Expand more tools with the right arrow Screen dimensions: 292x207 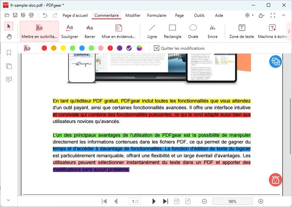[x=288, y=31]
